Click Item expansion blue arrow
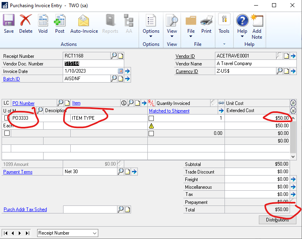The image size is (302, 239). pyautogui.click(x=144, y=103)
